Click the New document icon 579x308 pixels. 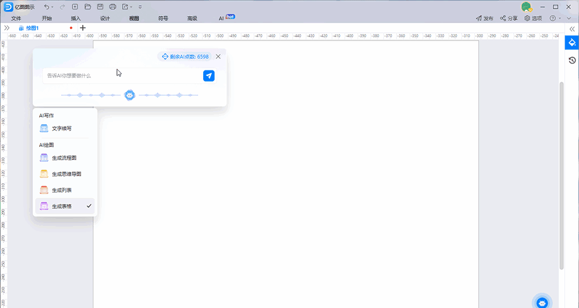pyautogui.click(x=75, y=7)
